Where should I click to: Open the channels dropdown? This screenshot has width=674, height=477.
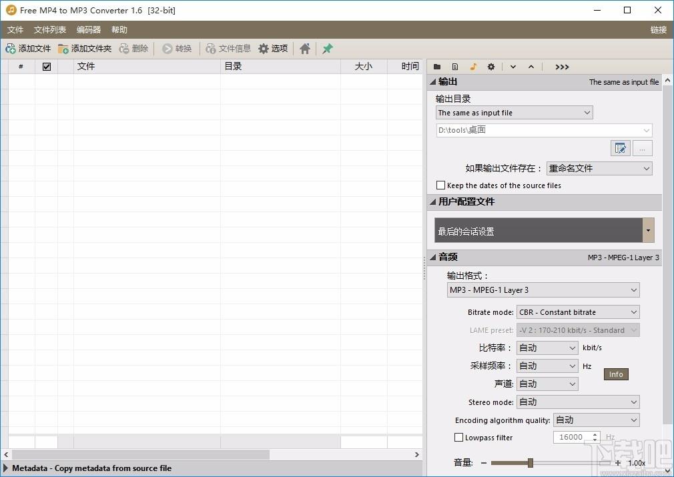tap(547, 384)
